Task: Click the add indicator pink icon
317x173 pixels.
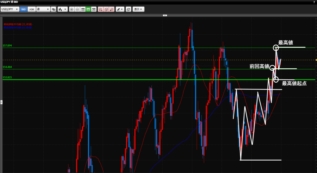Action: [101, 9]
